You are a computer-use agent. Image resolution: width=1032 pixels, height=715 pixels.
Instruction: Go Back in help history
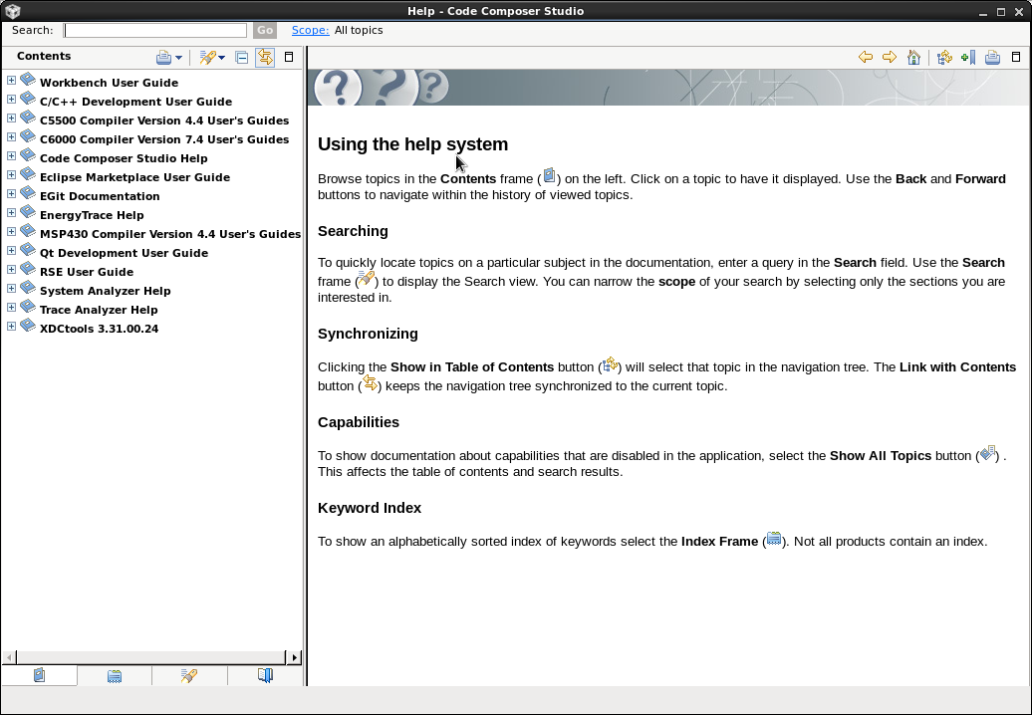[866, 57]
